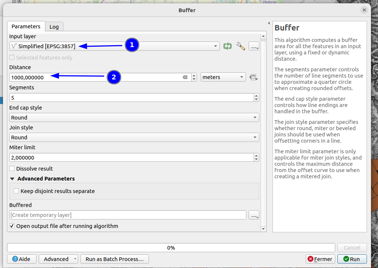378x268 pixels.
Task: Switch to the Log tab
Action: point(54,27)
